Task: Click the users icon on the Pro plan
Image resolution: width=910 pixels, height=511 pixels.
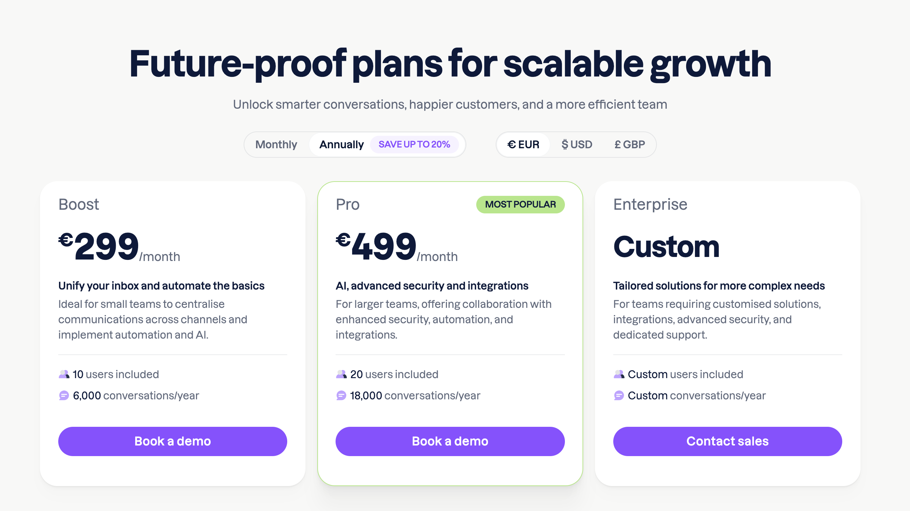Action: click(341, 374)
